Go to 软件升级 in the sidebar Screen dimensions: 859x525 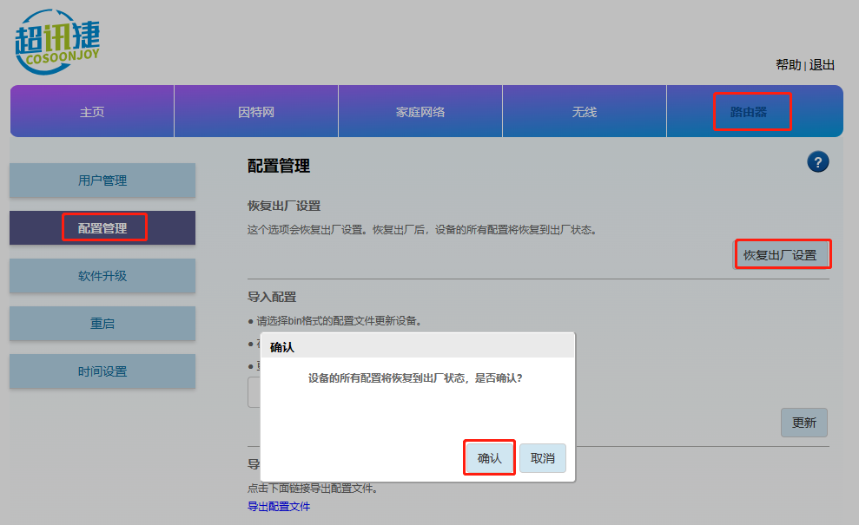pyautogui.click(x=102, y=276)
